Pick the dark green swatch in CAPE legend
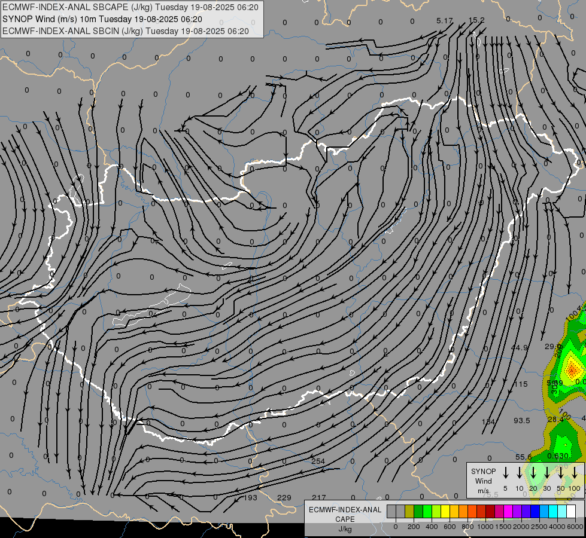This screenshot has width=586, height=538. tap(418, 511)
